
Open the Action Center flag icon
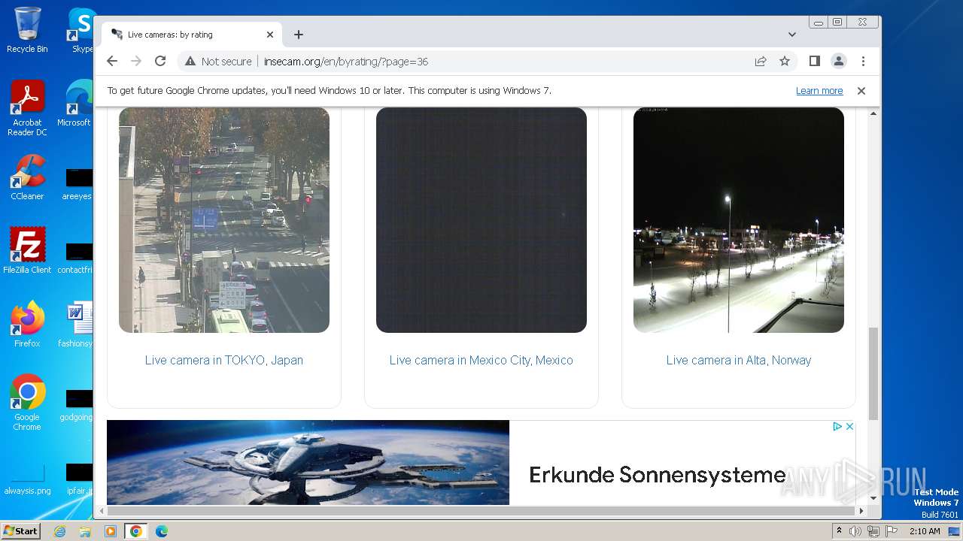[890, 531]
